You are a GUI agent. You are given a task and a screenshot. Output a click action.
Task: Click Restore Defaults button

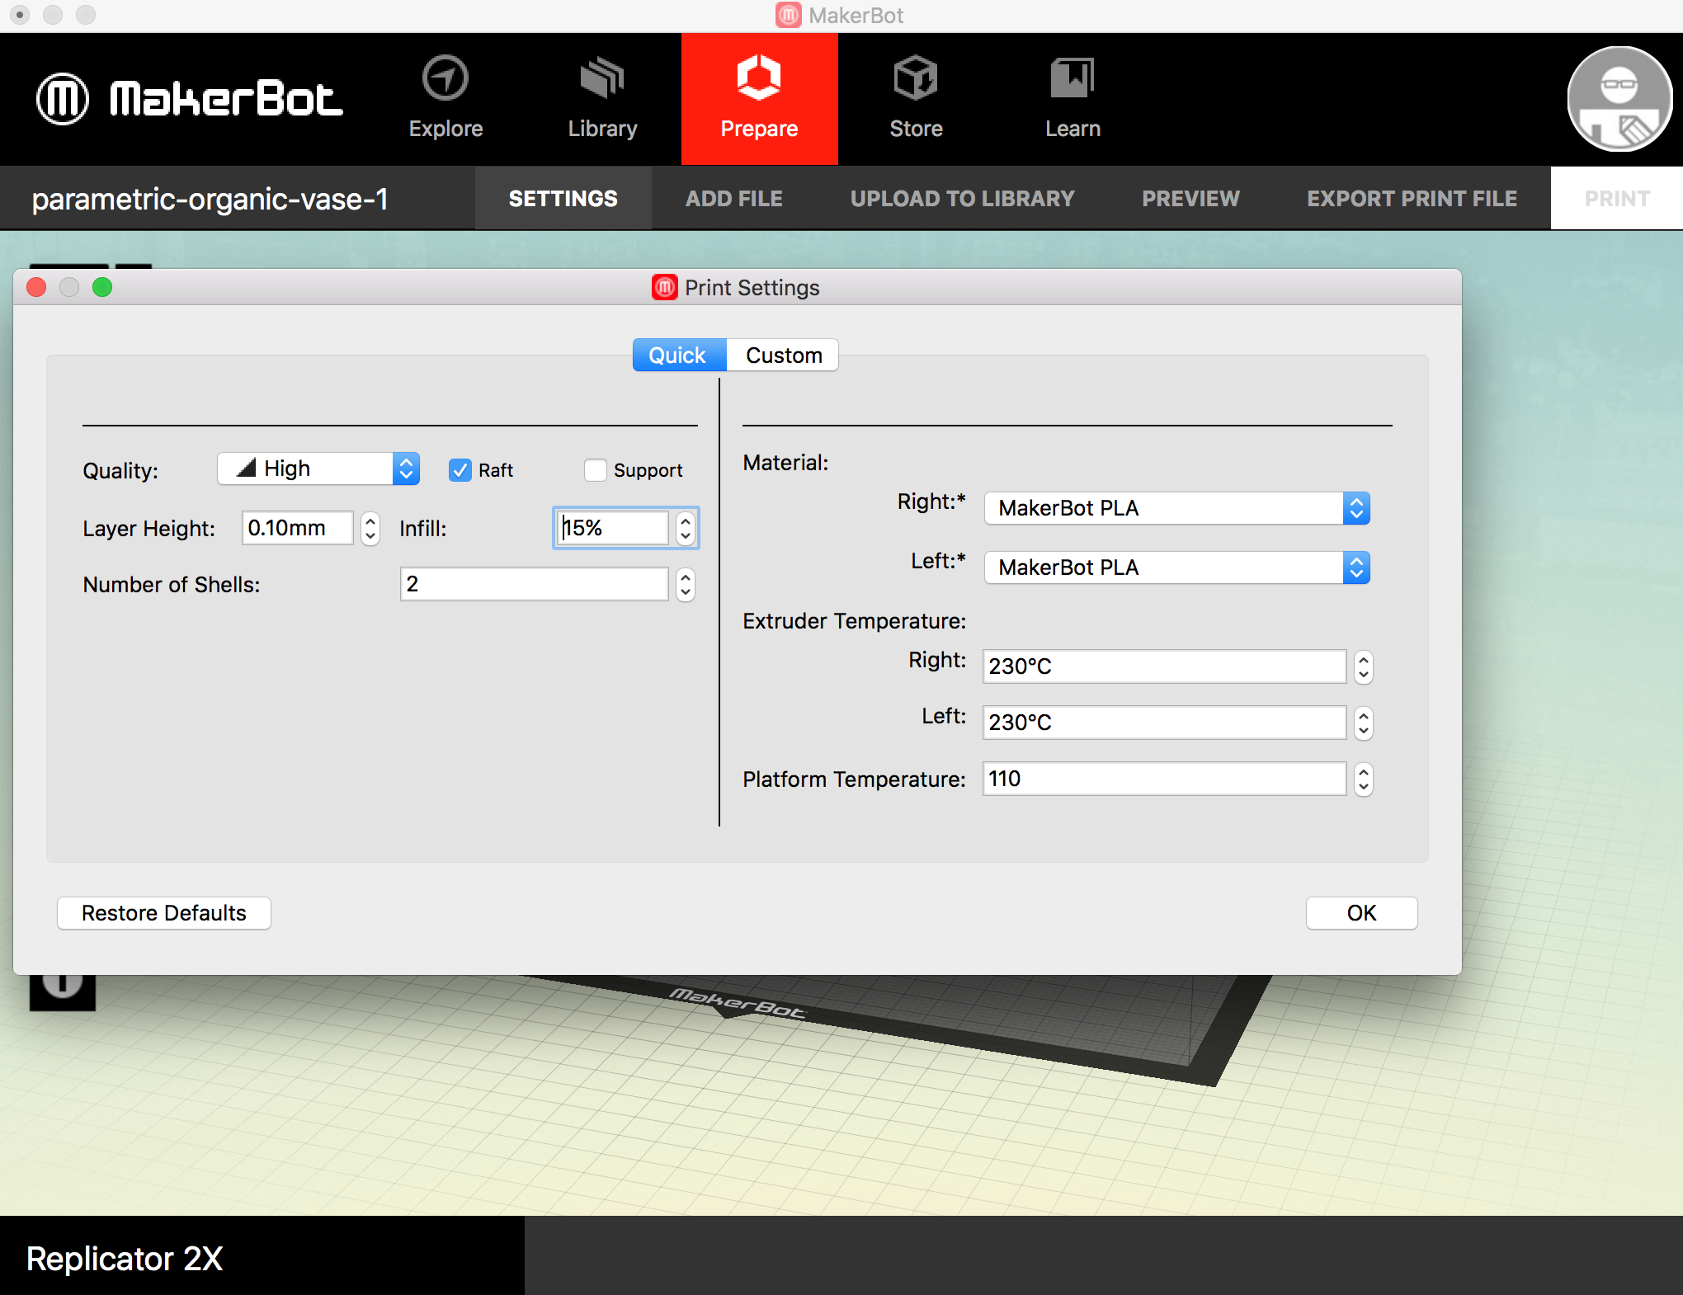click(x=163, y=913)
